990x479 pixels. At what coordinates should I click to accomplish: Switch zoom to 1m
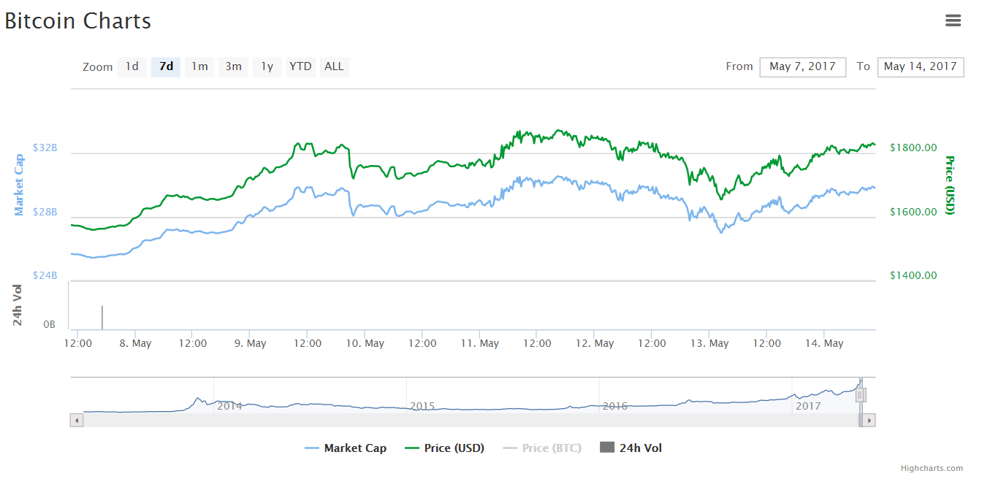click(x=199, y=66)
